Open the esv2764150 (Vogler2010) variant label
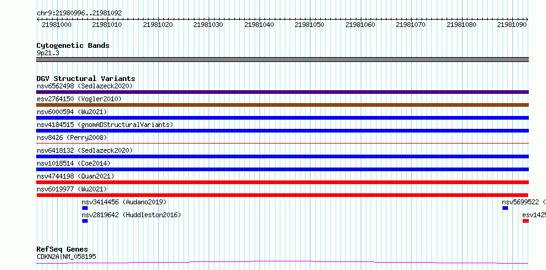This screenshot has height=270, width=546. click(79, 99)
